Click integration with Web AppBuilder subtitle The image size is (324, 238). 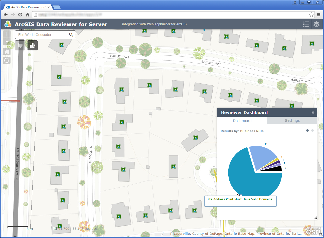(154, 24)
